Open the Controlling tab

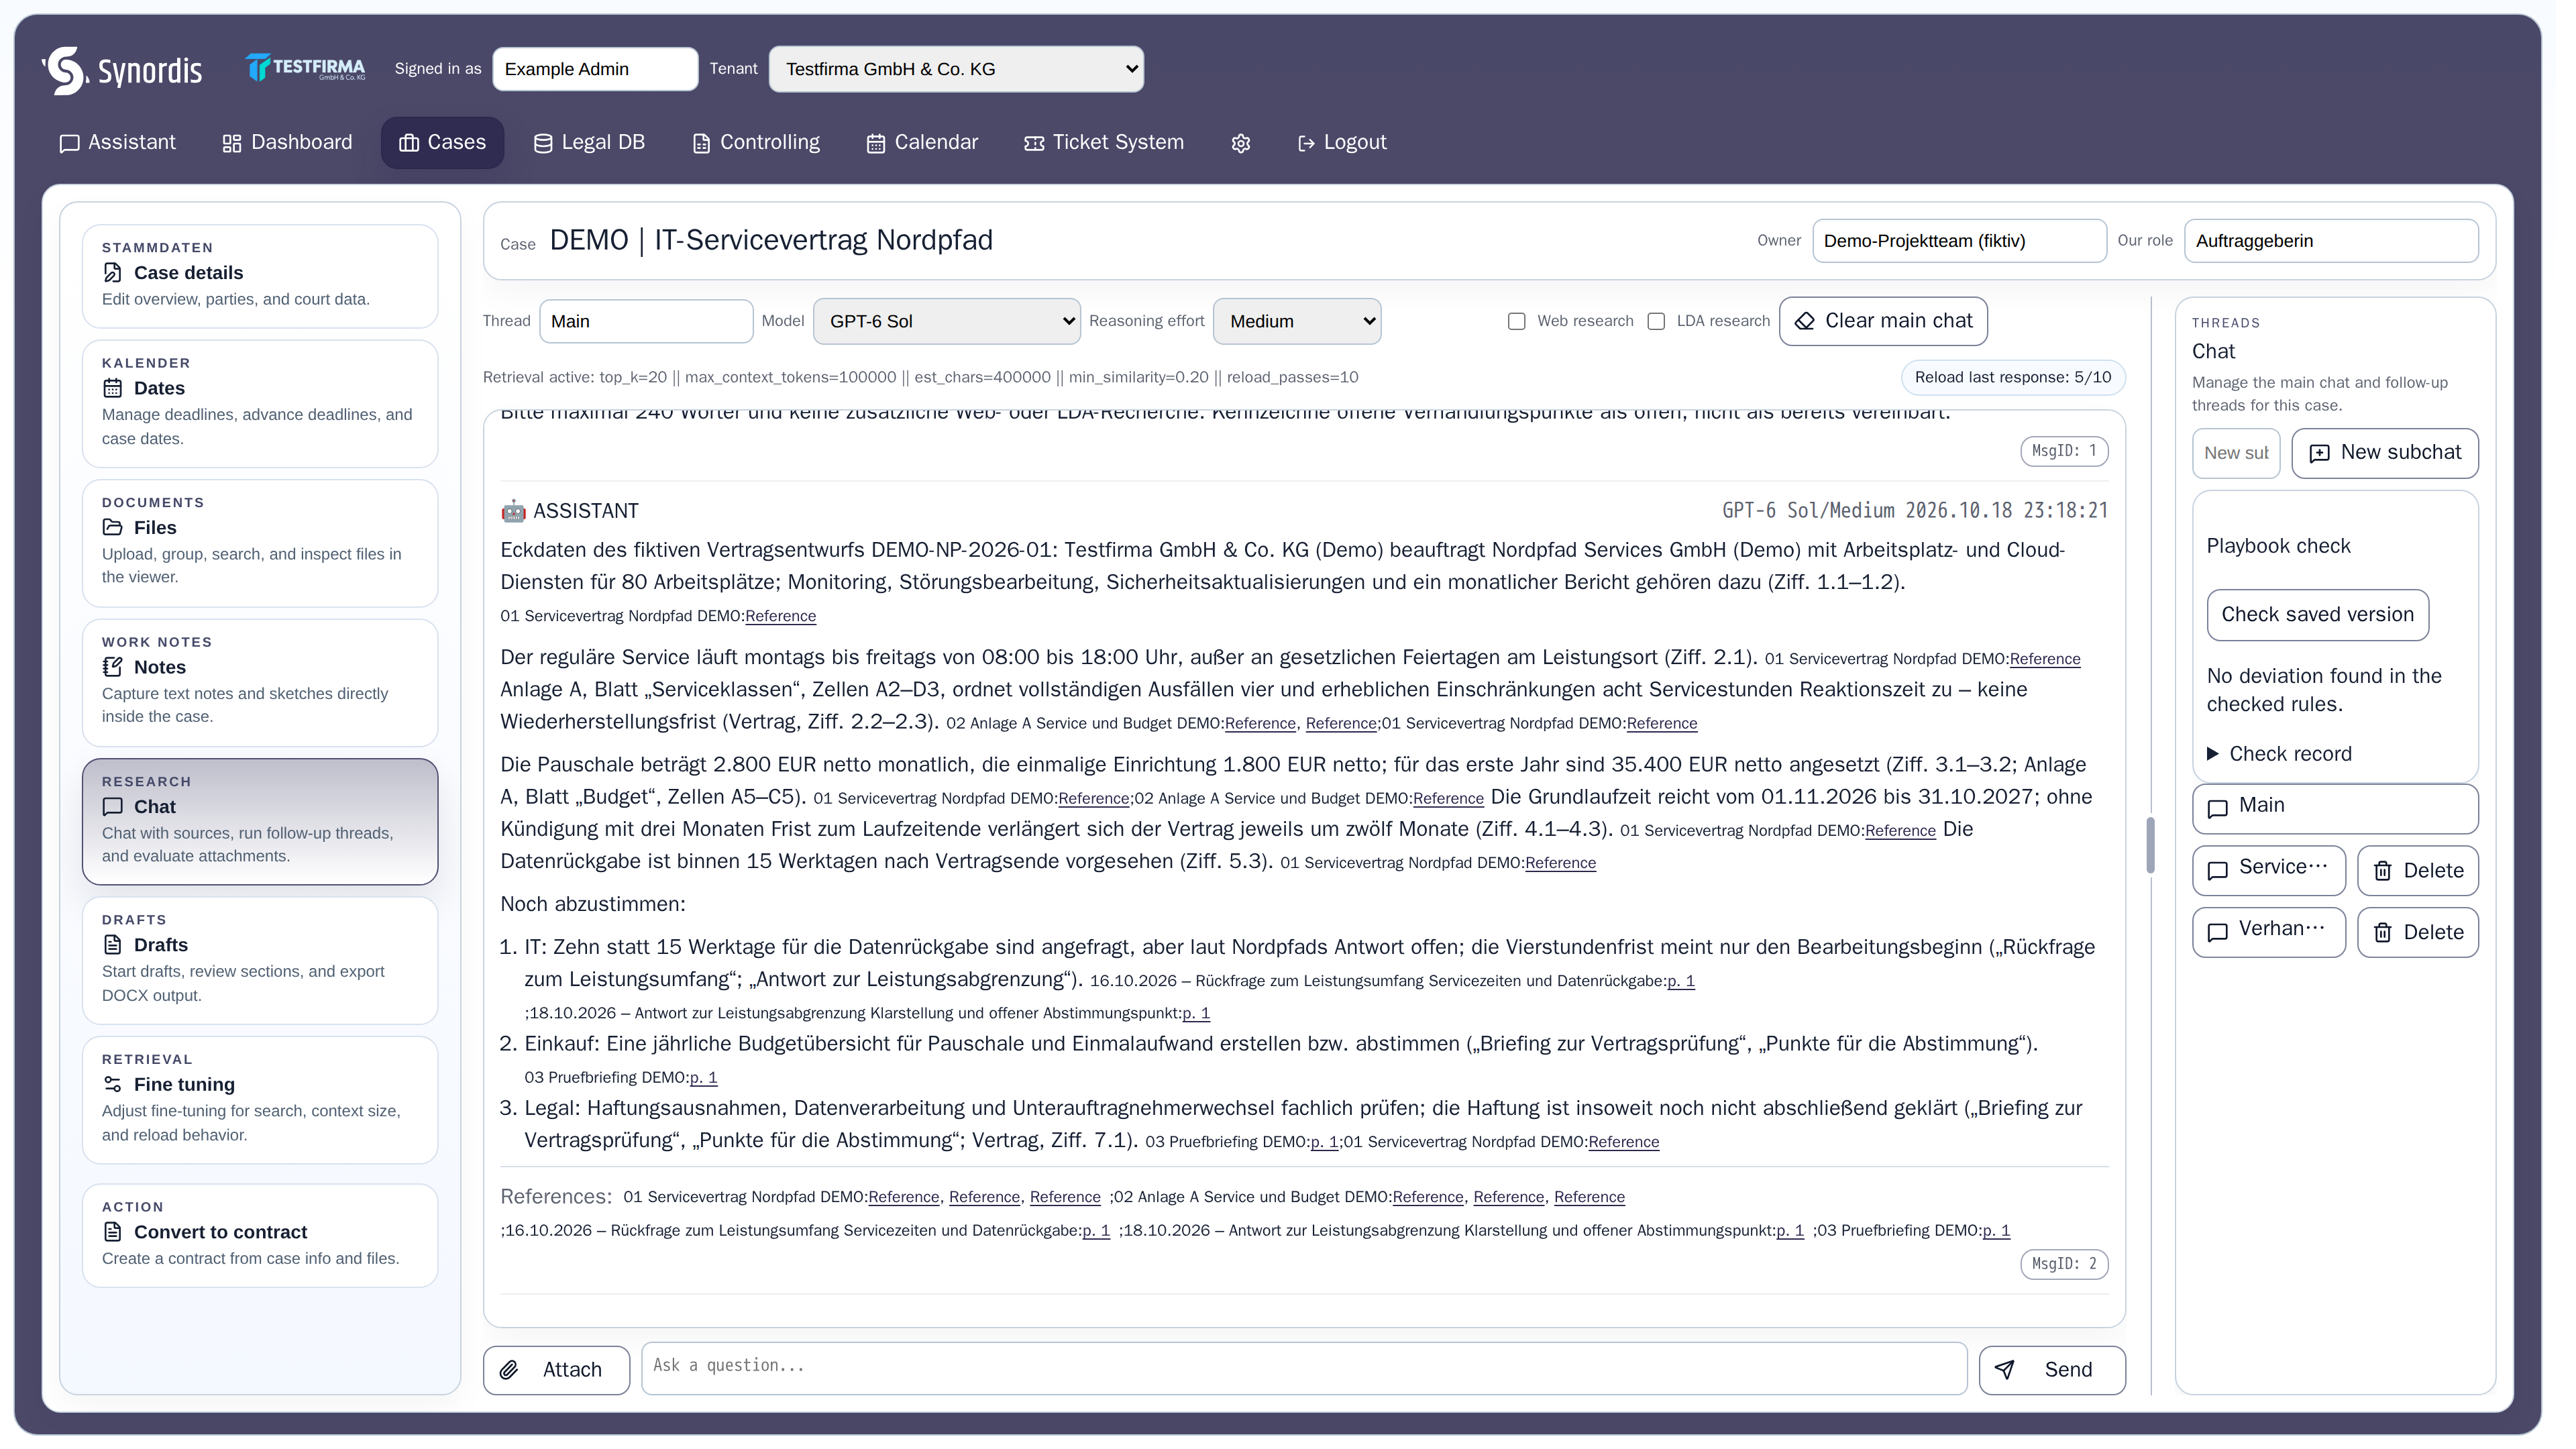click(x=761, y=144)
